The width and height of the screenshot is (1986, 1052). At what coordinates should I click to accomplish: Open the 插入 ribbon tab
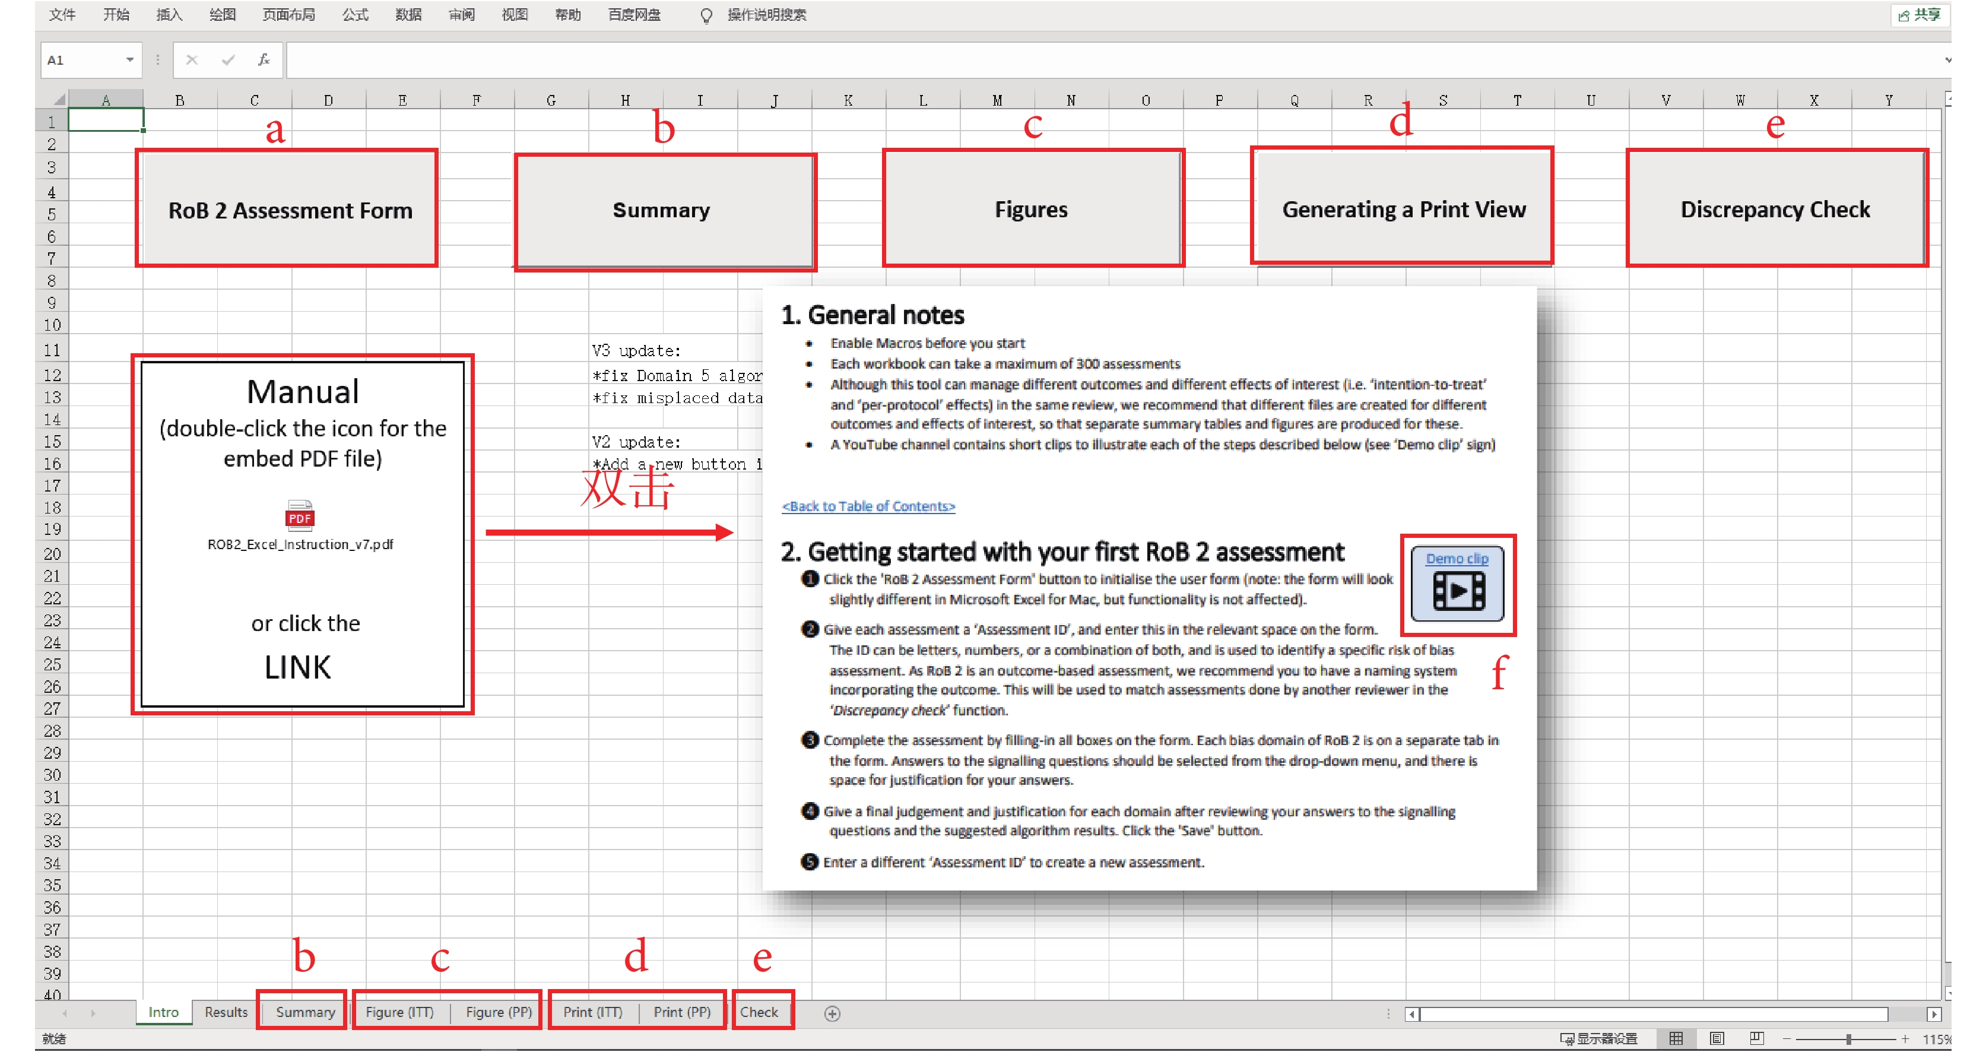tap(169, 15)
